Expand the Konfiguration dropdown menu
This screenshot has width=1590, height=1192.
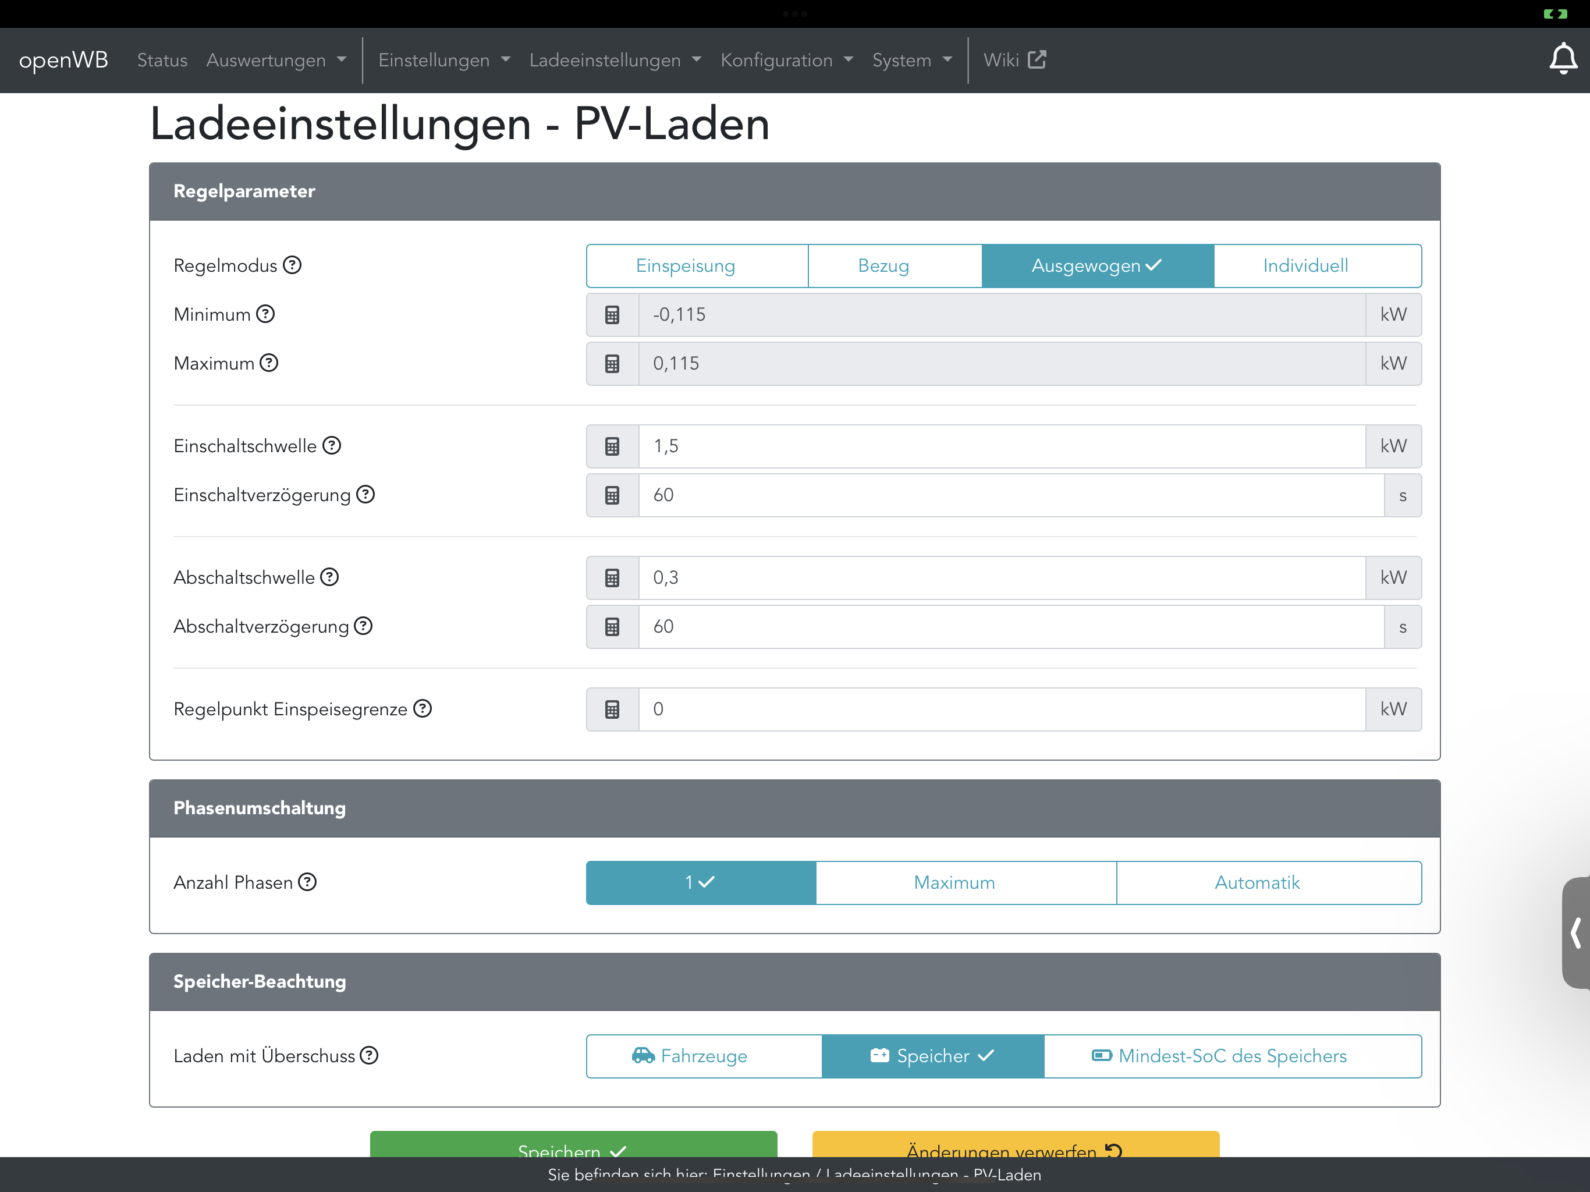[786, 61]
